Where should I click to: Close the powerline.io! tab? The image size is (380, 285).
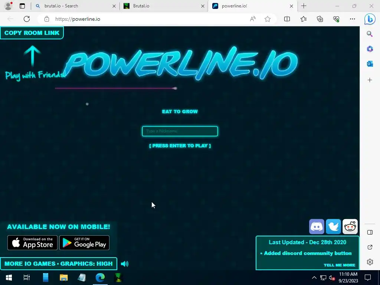tap(291, 6)
